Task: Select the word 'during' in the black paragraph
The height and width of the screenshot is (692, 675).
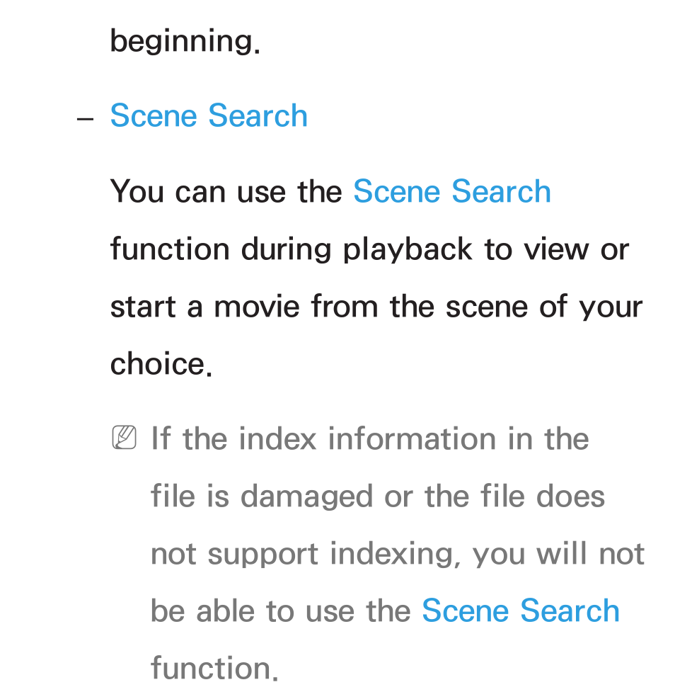Action: pos(286,250)
